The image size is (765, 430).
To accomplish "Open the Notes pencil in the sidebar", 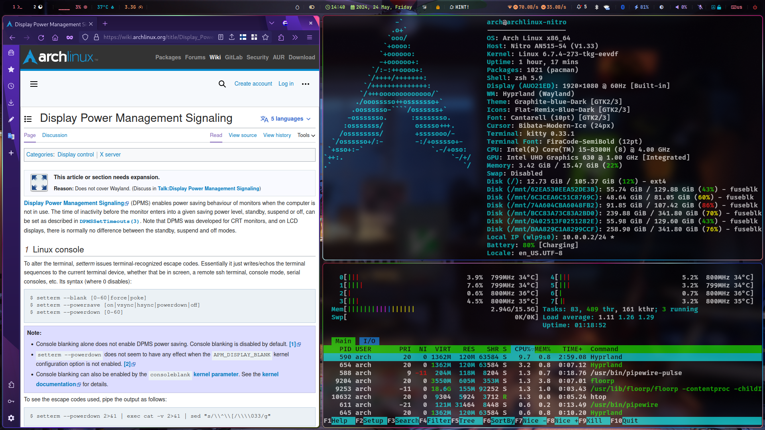I will point(11,119).
